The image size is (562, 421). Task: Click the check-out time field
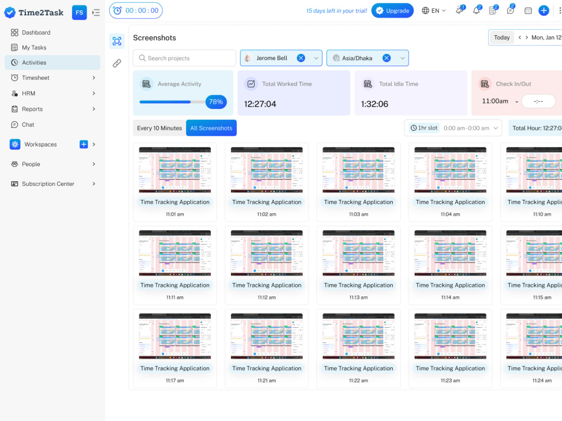point(538,101)
